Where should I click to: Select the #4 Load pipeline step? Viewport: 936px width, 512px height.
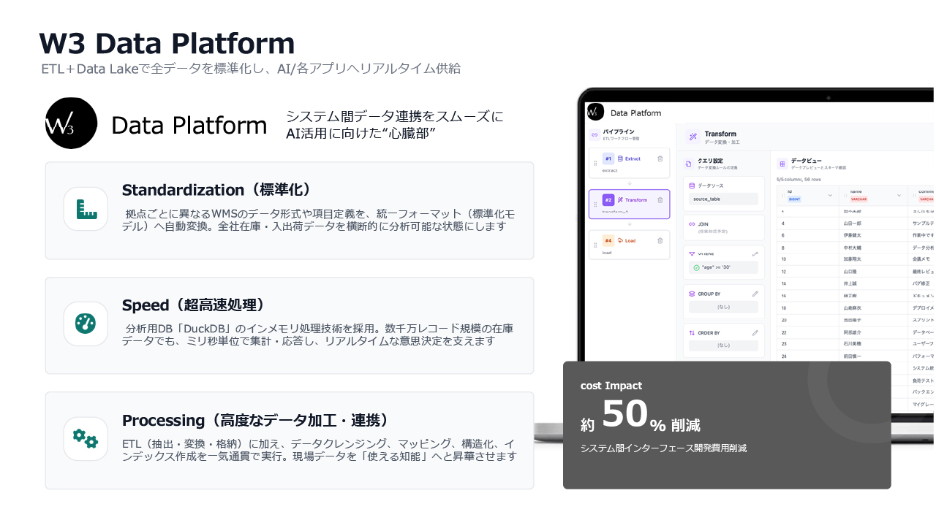click(x=629, y=245)
